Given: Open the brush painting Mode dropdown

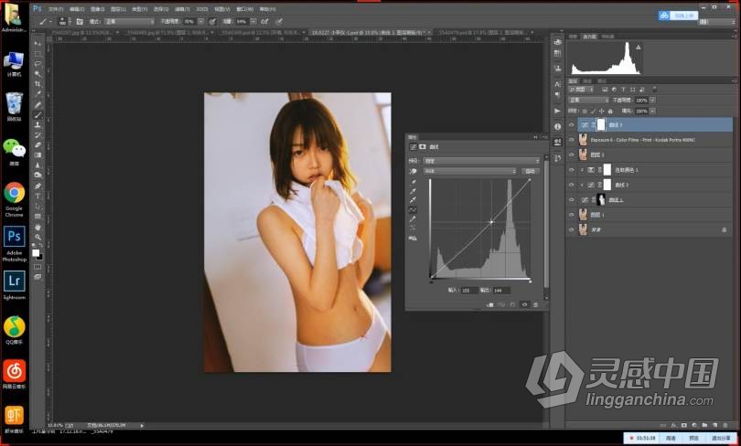Looking at the screenshot, I should 129,22.
